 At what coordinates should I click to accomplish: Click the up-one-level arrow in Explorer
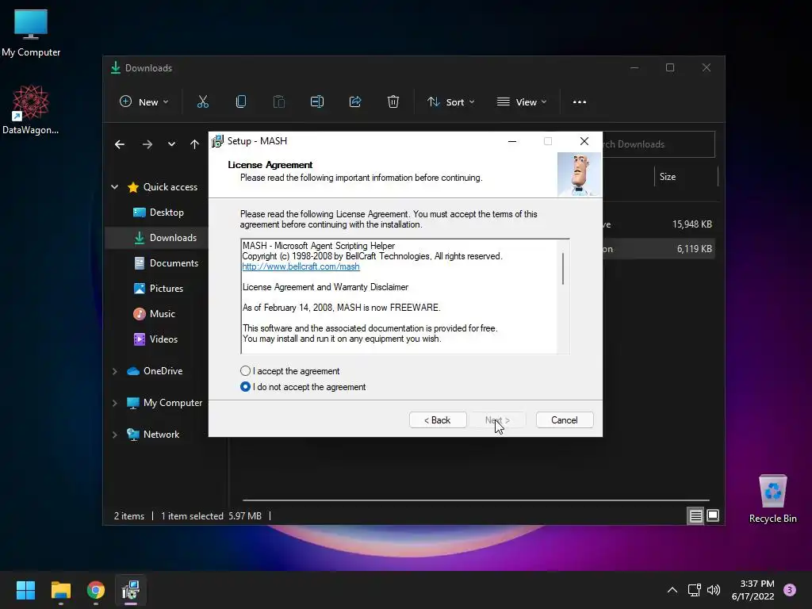click(x=195, y=144)
